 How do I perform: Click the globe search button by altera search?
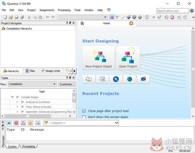click(x=192, y=11)
